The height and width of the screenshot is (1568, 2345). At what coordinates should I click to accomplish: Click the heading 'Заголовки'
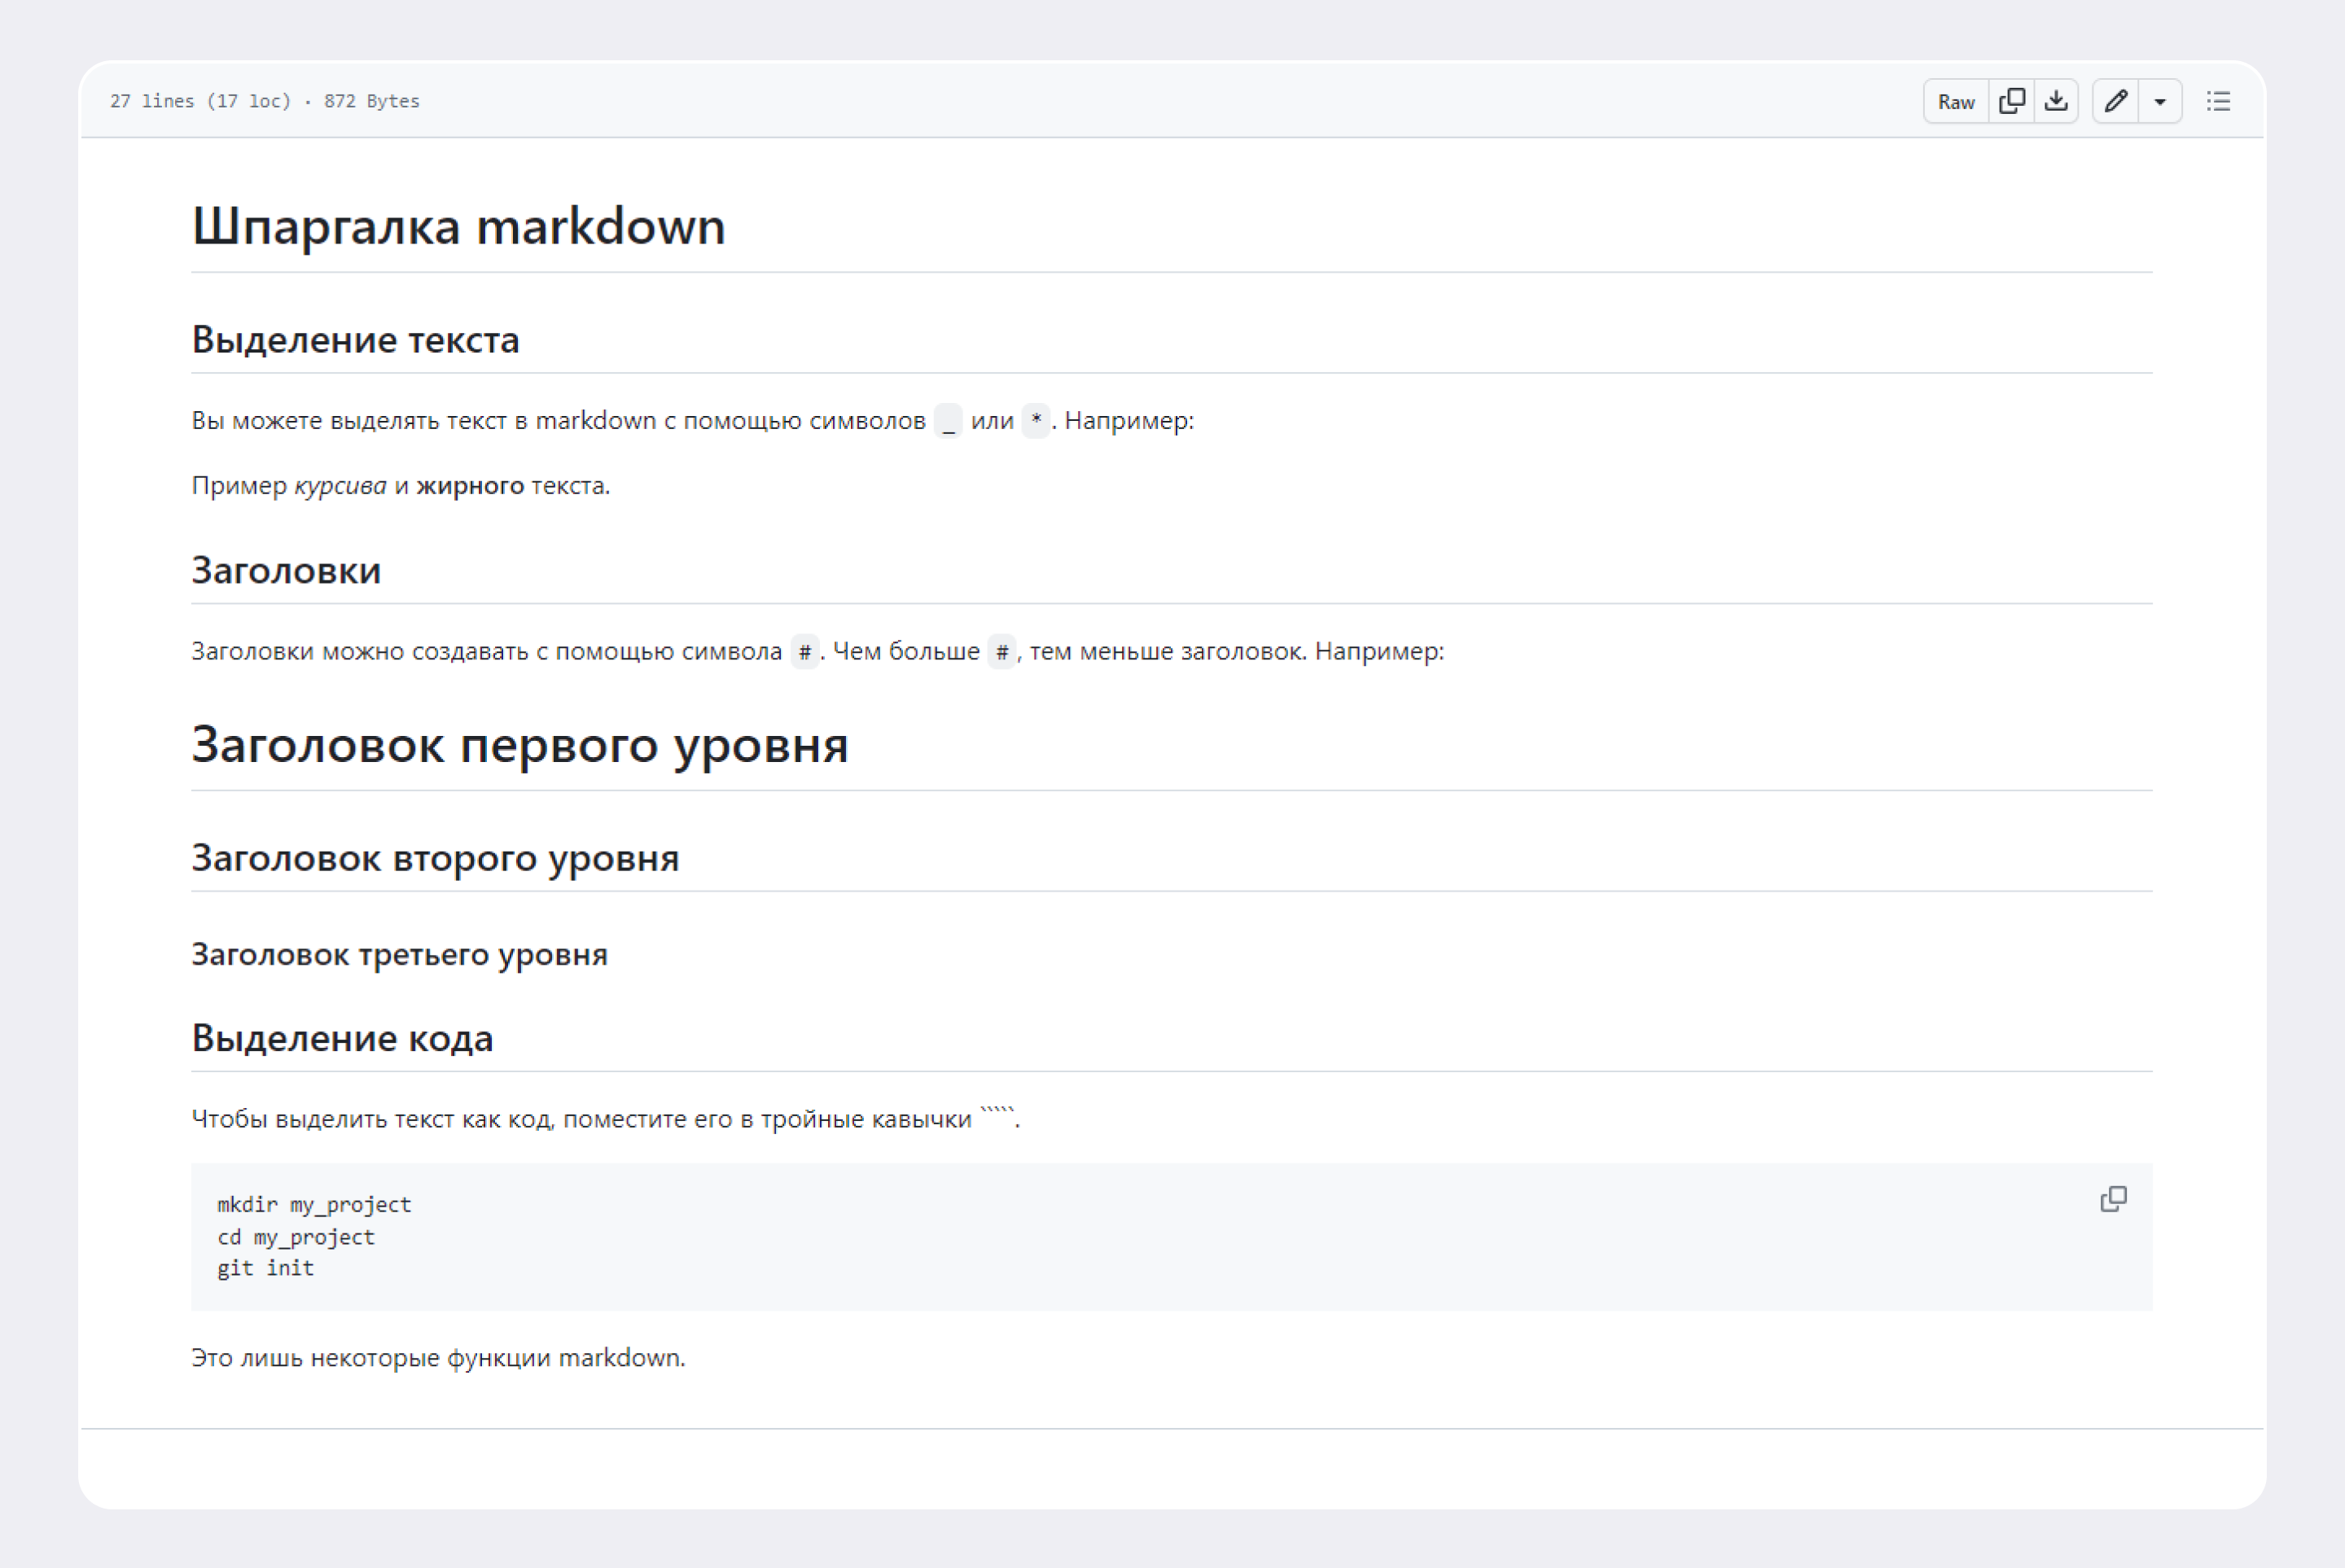pos(286,570)
